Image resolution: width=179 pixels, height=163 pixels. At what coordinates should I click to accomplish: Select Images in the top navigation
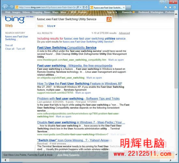(16, 12)
